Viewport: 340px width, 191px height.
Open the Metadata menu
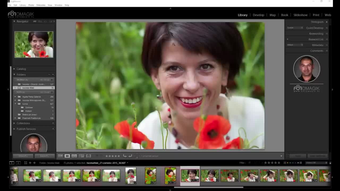[41, 5]
